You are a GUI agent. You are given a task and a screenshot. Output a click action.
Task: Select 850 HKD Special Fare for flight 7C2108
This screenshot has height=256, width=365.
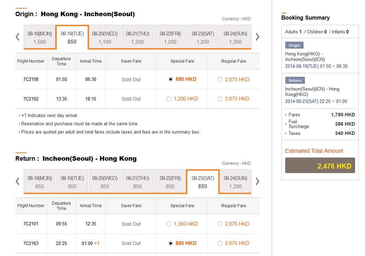coord(170,79)
